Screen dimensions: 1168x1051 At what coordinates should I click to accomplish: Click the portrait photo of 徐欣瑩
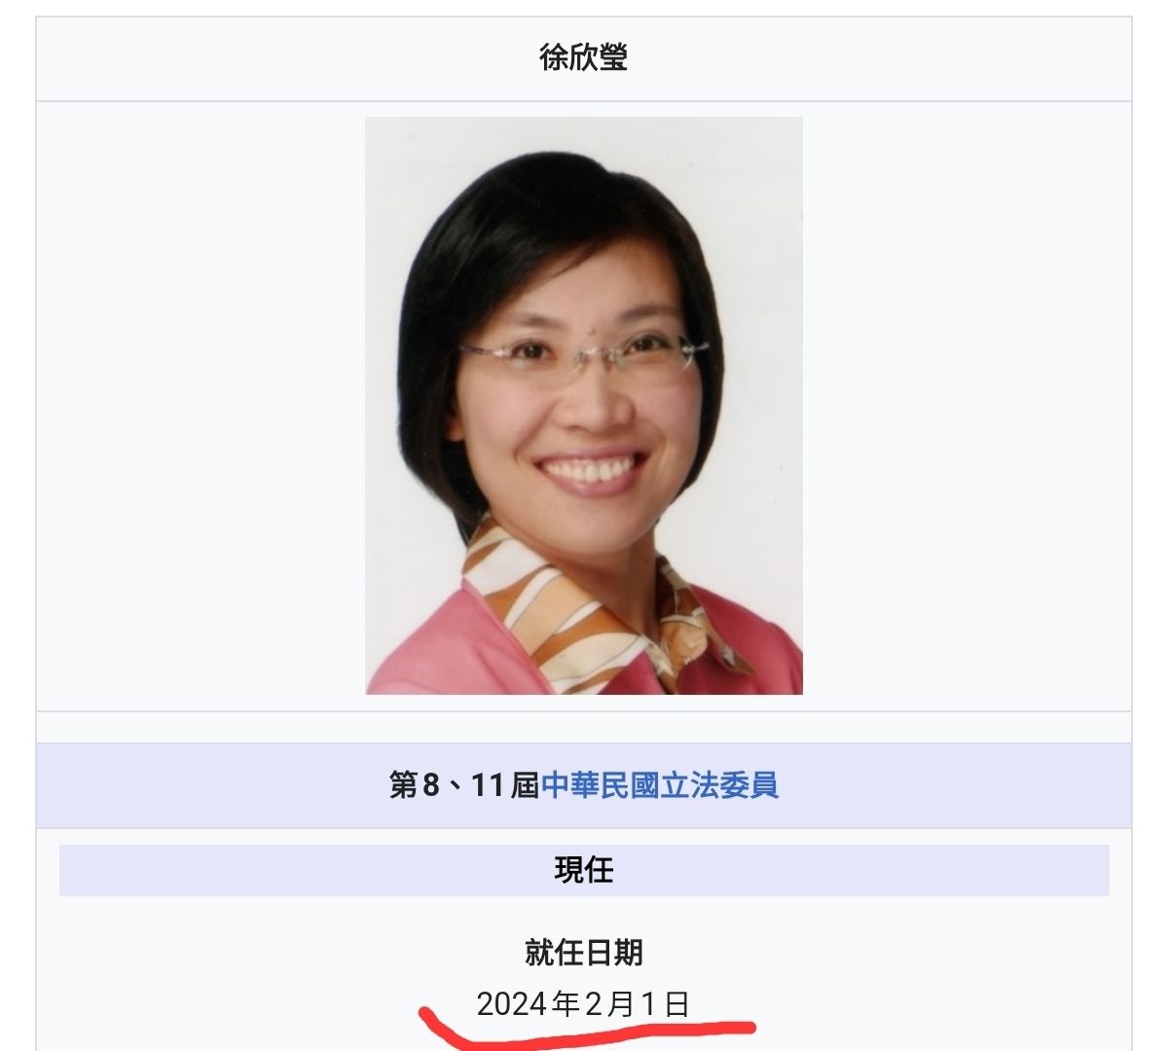584,406
